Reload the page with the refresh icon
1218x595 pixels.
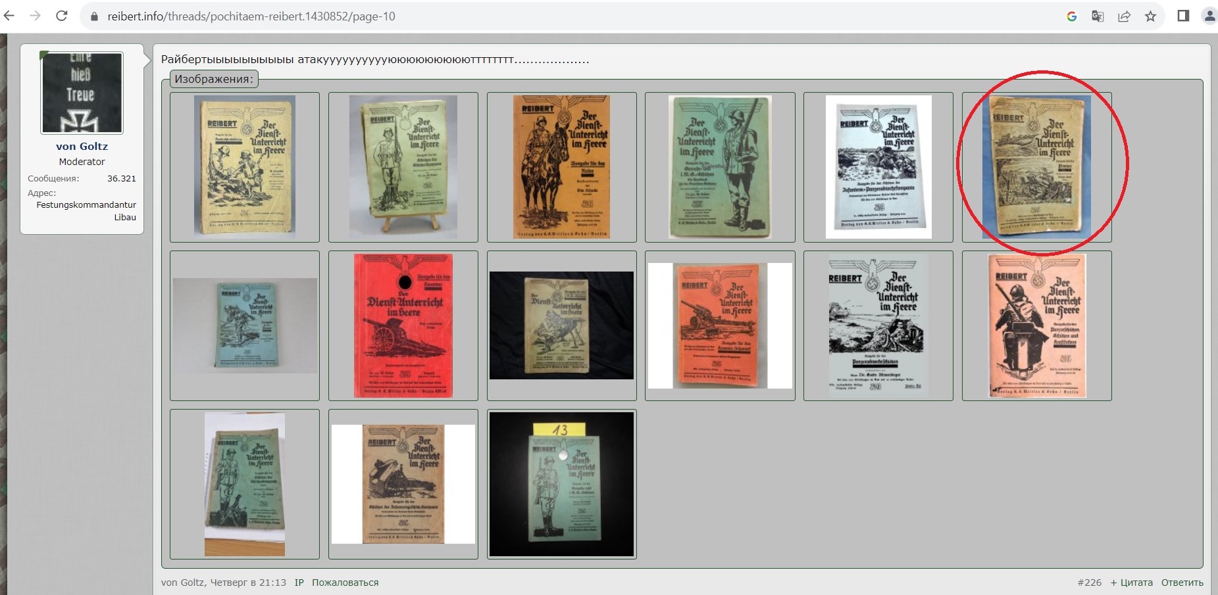tap(62, 16)
